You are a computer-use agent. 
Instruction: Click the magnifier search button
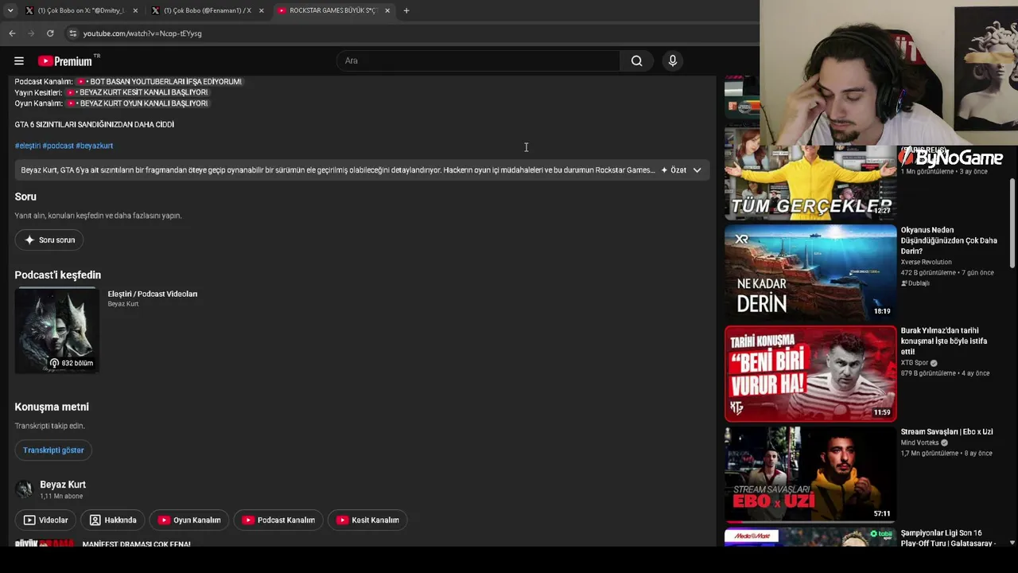coord(636,61)
